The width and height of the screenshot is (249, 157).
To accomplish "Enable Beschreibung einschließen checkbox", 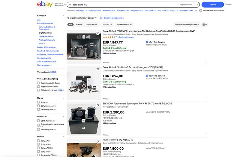I will tap(201, 10).
